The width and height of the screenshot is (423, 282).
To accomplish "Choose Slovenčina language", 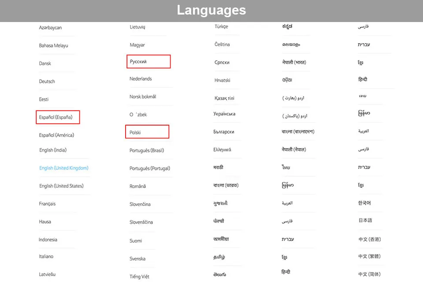I will click(140, 204).
